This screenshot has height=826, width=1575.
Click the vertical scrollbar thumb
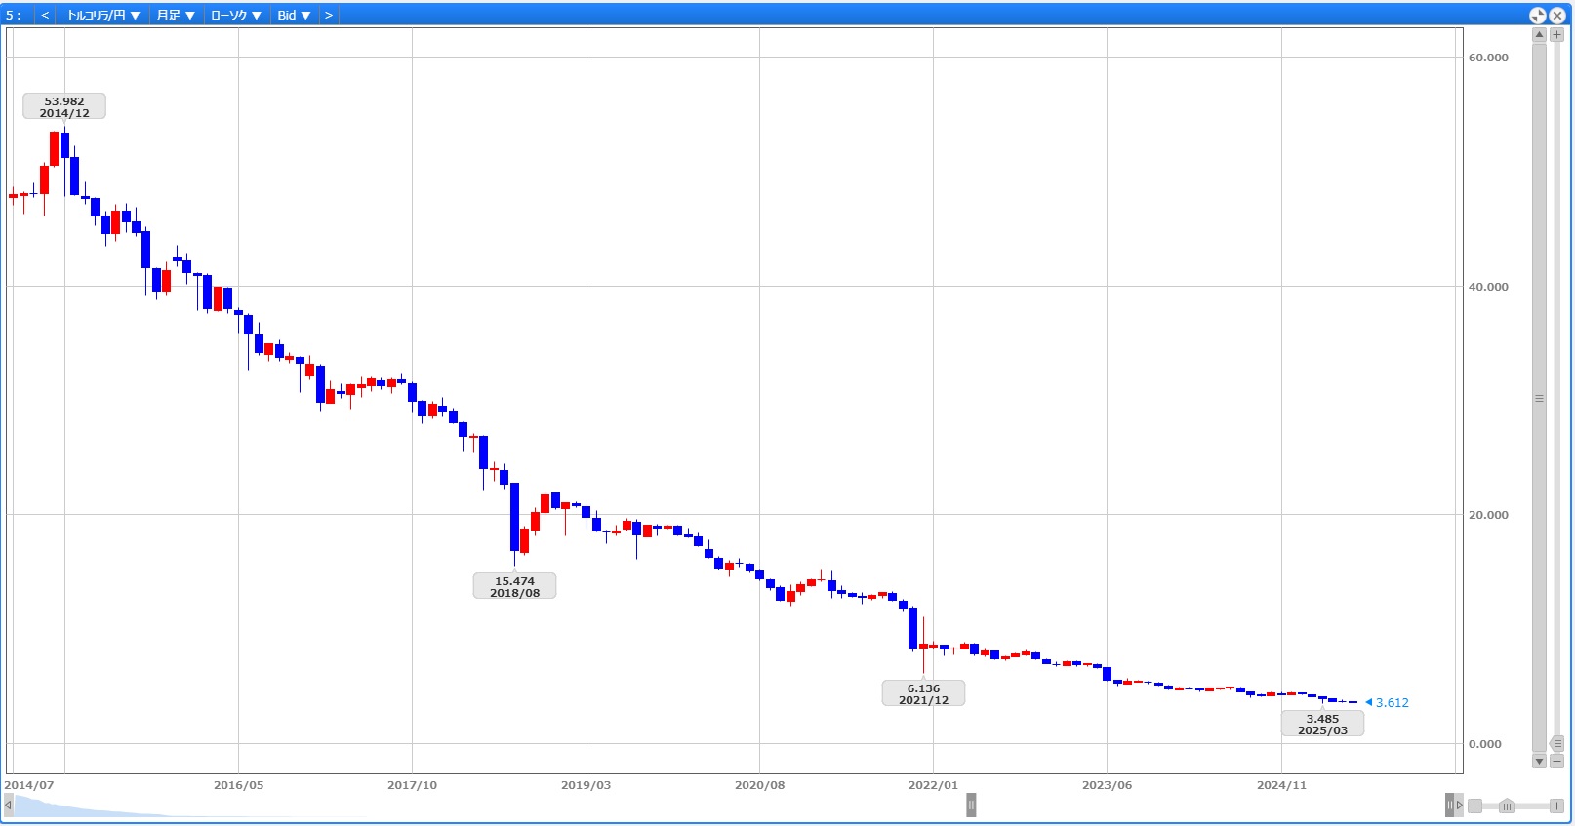pos(1539,398)
